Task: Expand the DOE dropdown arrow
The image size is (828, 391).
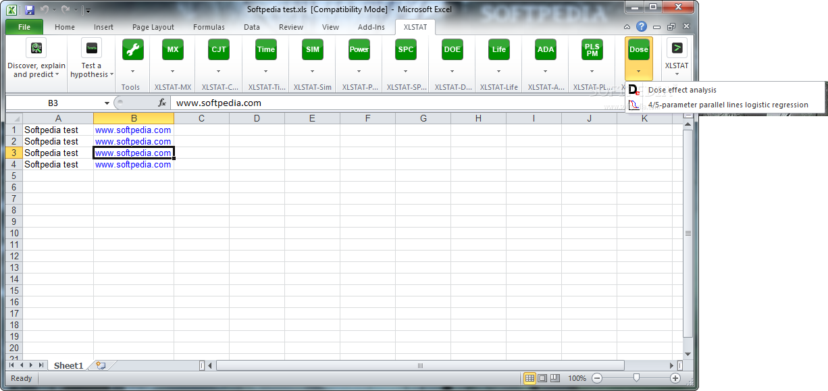Action: (x=452, y=71)
